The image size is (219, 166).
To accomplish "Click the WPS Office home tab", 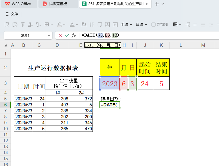I will [19, 4].
